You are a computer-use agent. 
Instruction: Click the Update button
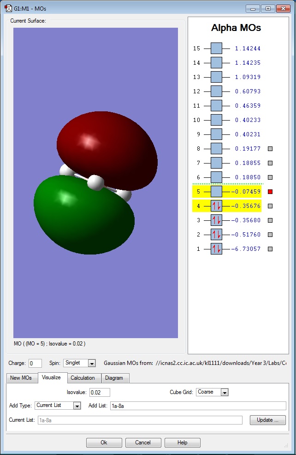[267, 420]
